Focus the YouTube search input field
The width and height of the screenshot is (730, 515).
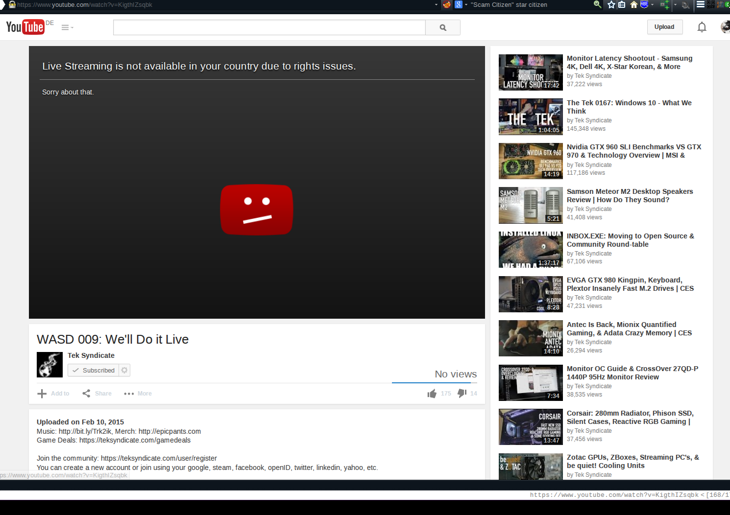pos(269,27)
